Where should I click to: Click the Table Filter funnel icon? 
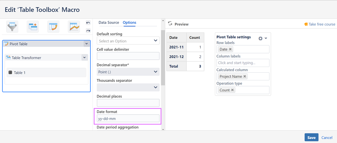click(x=12, y=26)
